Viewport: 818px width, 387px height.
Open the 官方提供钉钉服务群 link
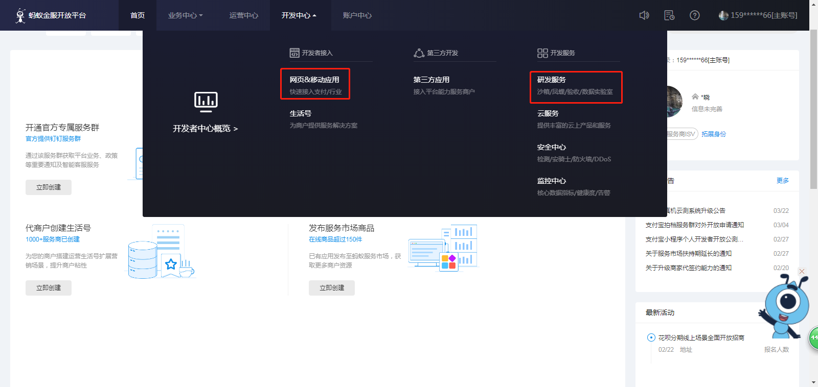pyautogui.click(x=53, y=139)
